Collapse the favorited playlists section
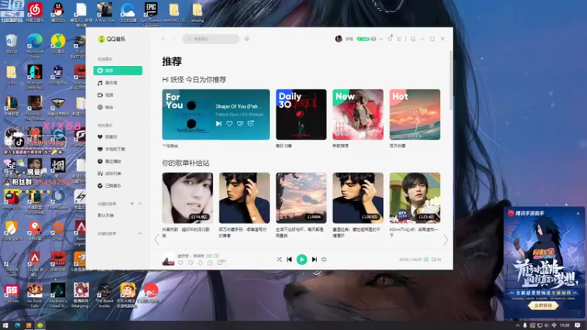The image size is (587, 330). (140, 233)
